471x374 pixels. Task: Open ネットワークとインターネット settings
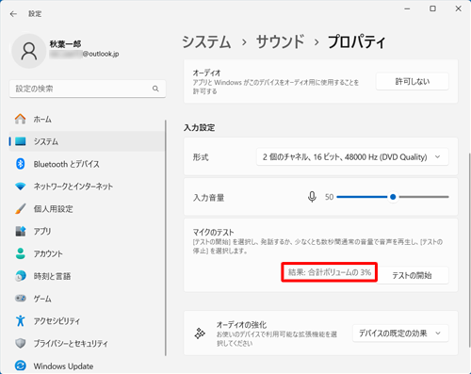point(87,187)
